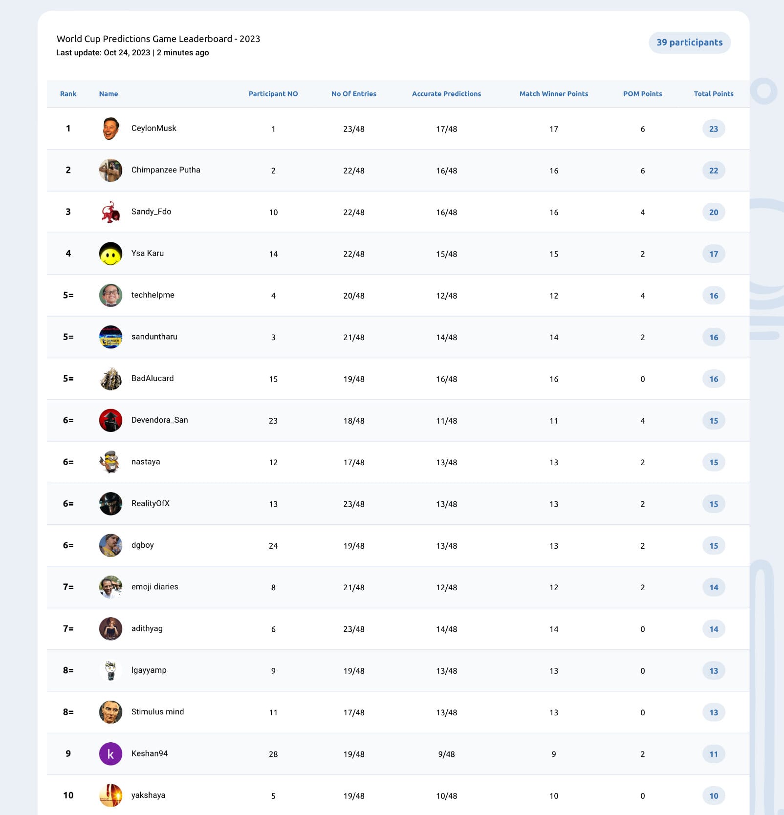Open the 39 participants badge

(x=689, y=43)
